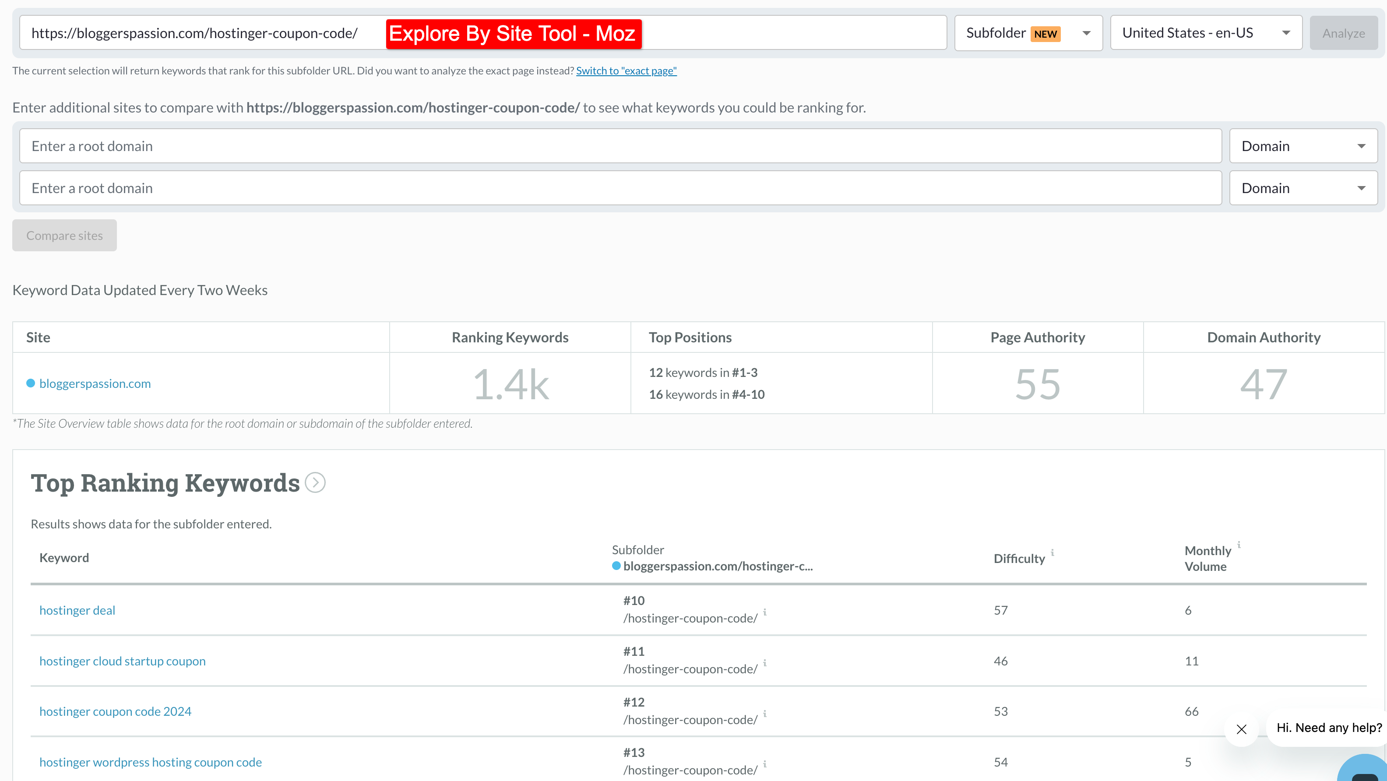1387x781 pixels.
Task: Click the Compare sites button
Action: [x=64, y=235]
